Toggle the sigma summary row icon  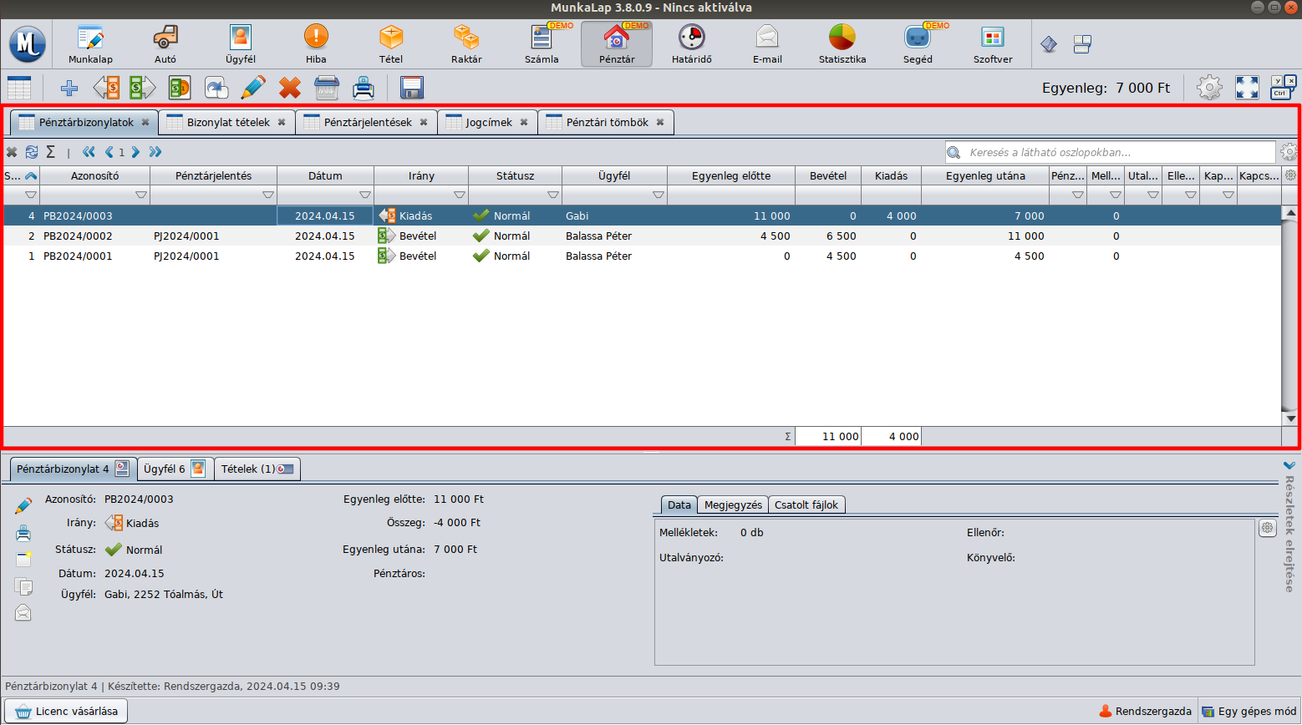pyautogui.click(x=51, y=152)
